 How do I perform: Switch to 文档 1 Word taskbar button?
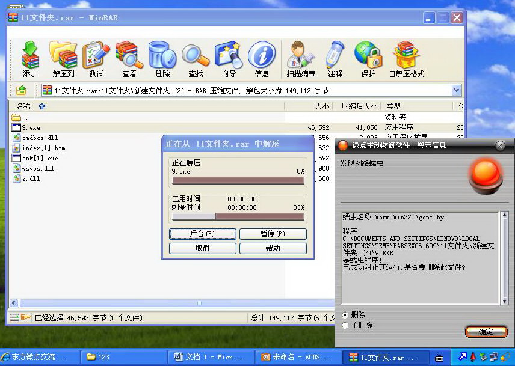tap(212, 357)
